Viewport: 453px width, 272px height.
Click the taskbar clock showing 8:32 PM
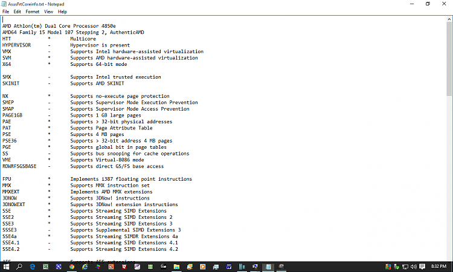[x=439, y=266]
